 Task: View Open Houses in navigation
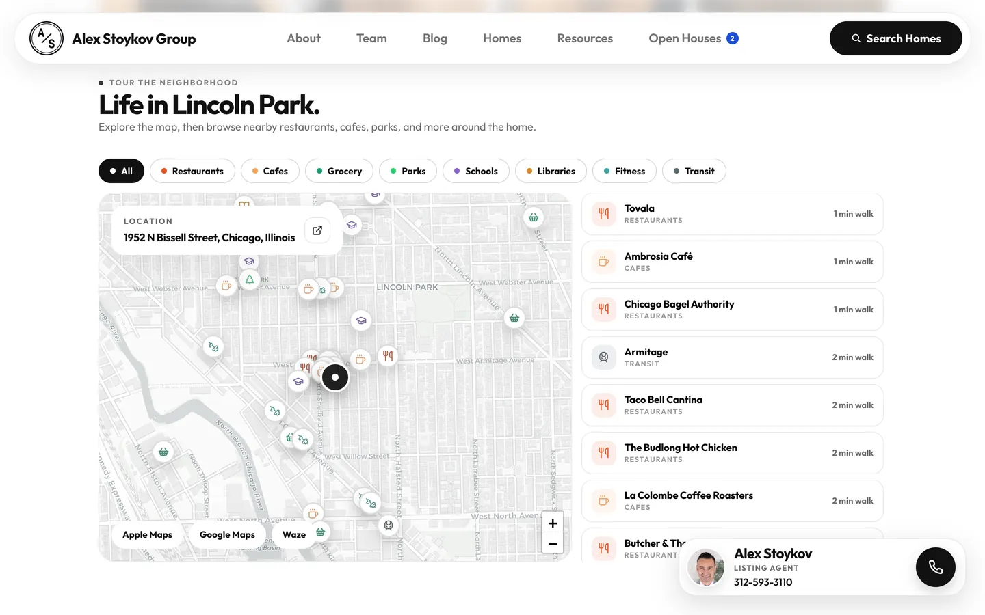685,38
